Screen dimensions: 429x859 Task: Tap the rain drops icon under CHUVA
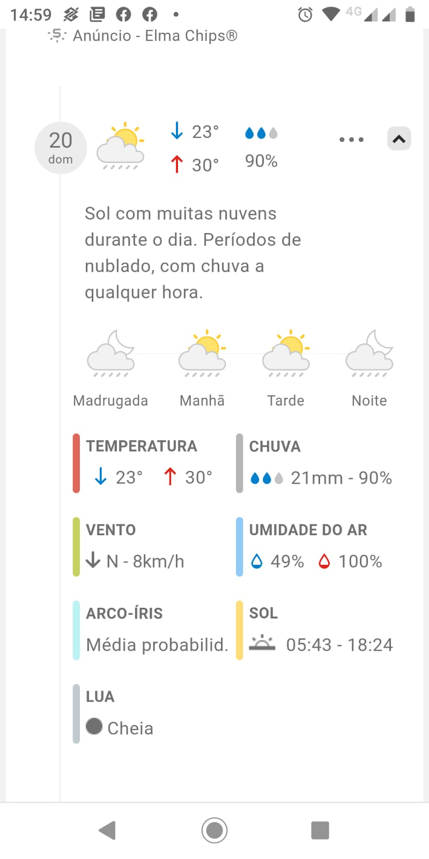click(x=267, y=478)
